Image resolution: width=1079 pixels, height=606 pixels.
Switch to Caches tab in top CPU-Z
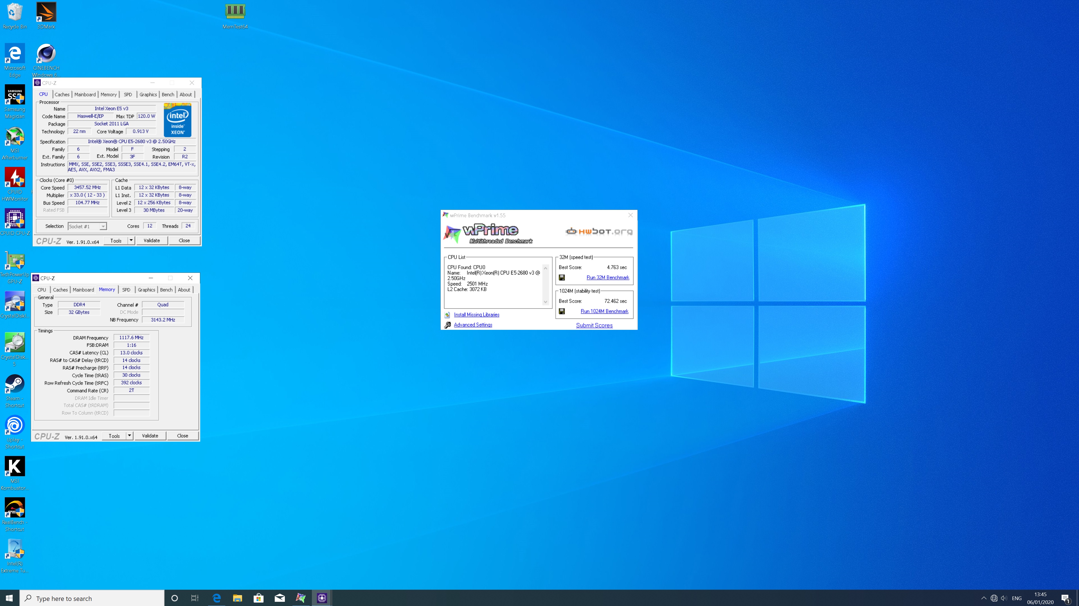[62, 95]
